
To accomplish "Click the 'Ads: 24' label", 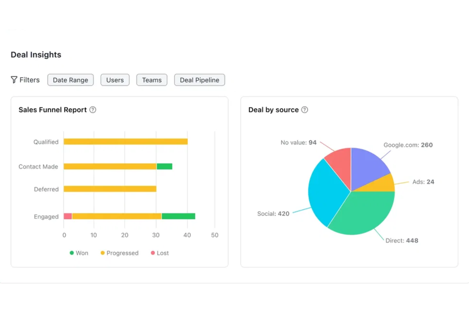I will tap(423, 182).
